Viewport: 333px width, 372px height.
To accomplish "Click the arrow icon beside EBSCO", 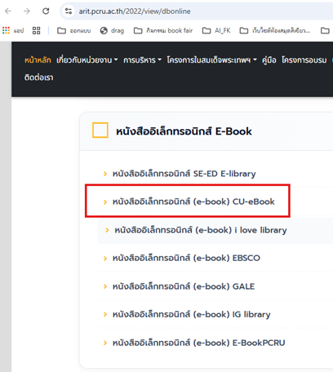I will [105, 259].
